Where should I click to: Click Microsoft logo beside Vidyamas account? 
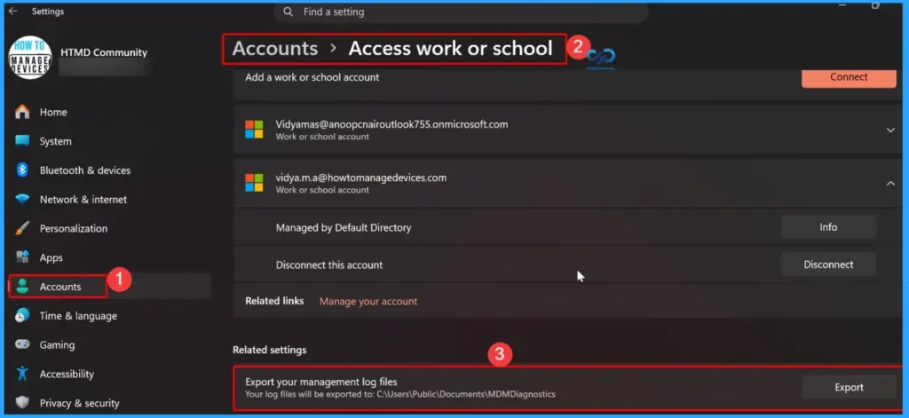click(254, 130)
